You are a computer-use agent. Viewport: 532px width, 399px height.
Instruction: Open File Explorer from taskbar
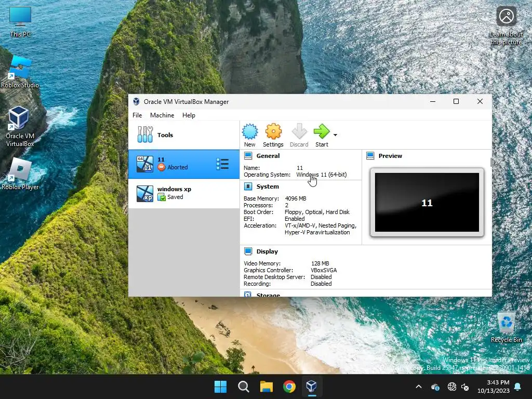[x=267, y=387]
